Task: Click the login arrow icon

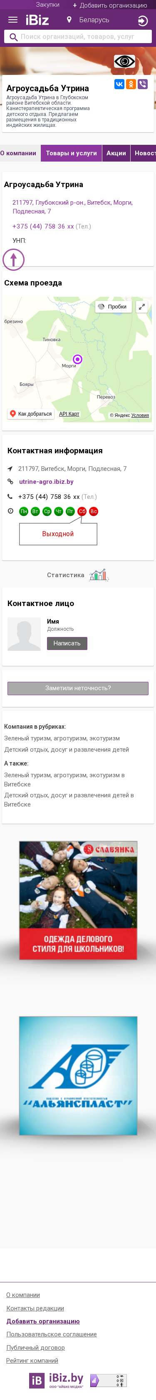Action: tap(143, 21)
